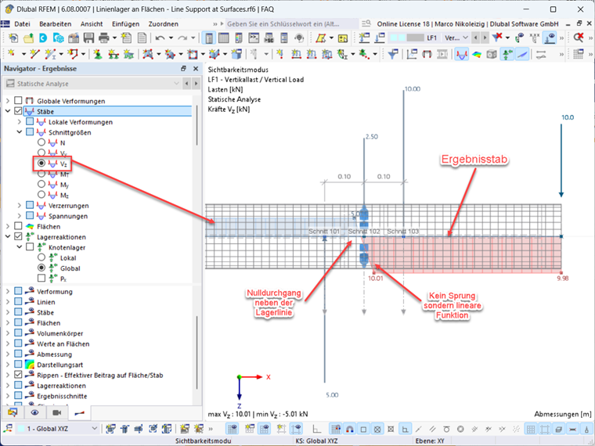Open the Einfügen menu
Viewport: 595px width, 446px height.
click(125, 24)
